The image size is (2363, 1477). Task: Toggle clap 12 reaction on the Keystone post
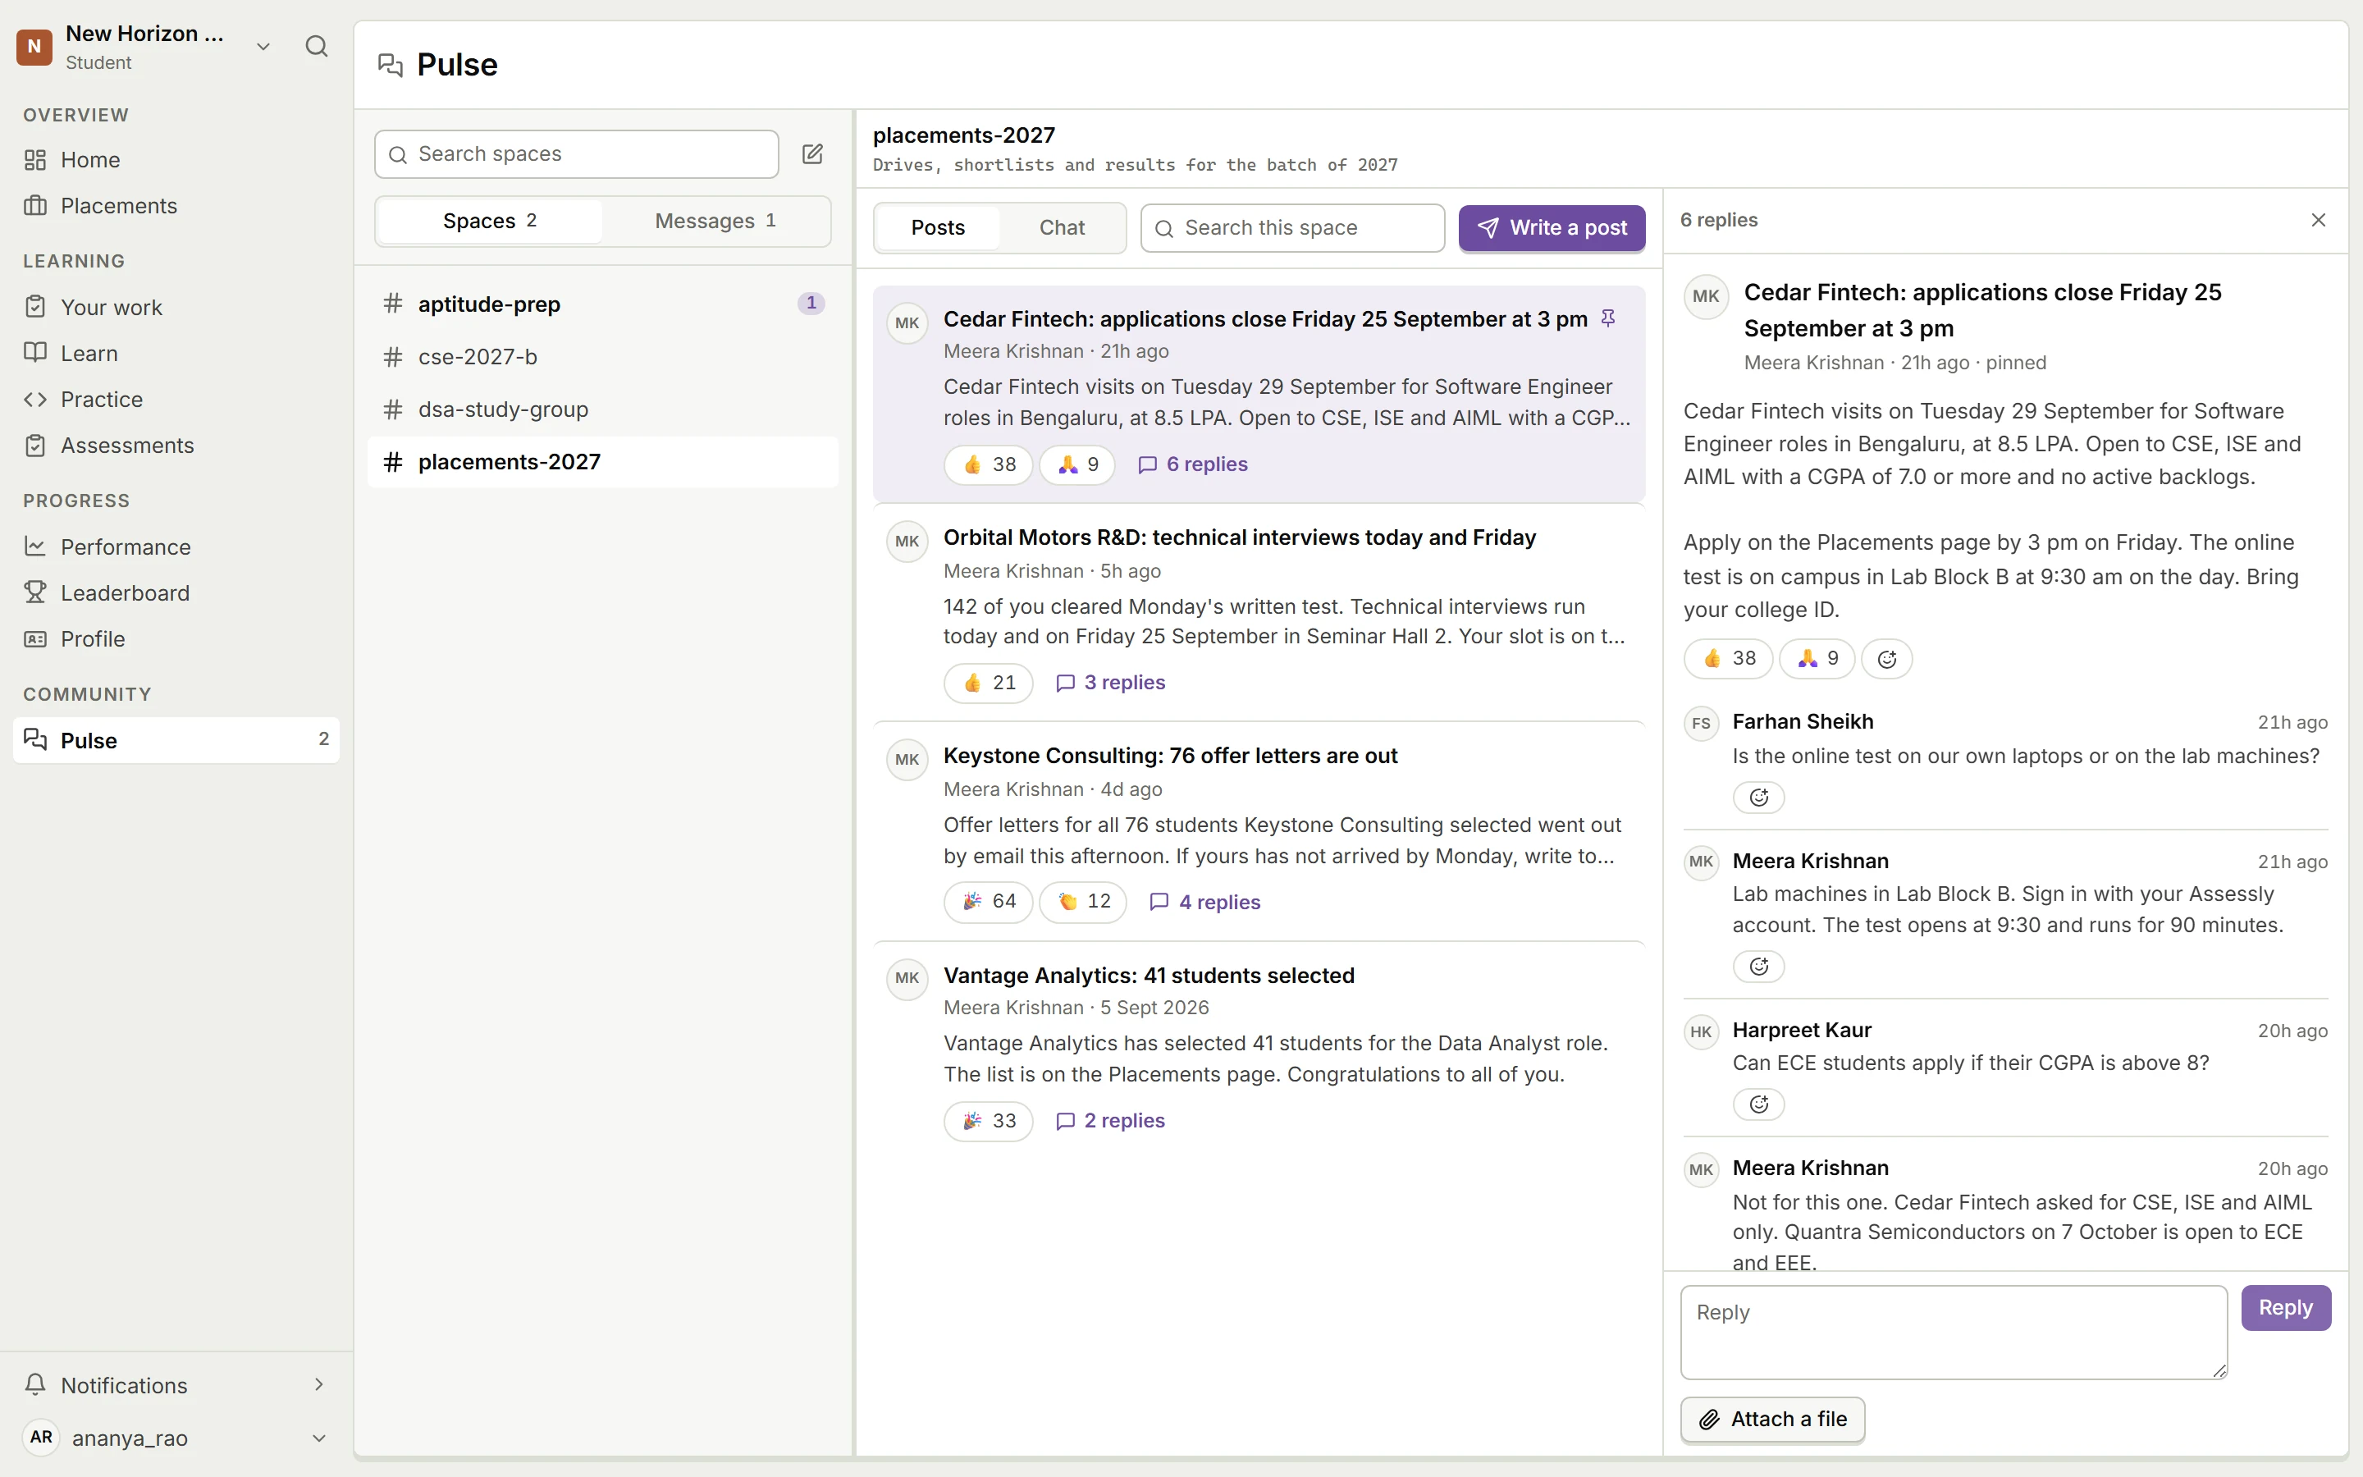[x=1083, y=902]
